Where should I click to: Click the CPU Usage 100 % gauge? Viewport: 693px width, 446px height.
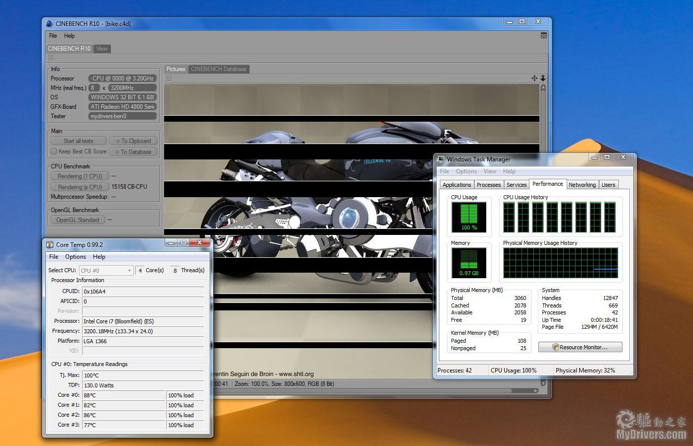pos(469,218)
